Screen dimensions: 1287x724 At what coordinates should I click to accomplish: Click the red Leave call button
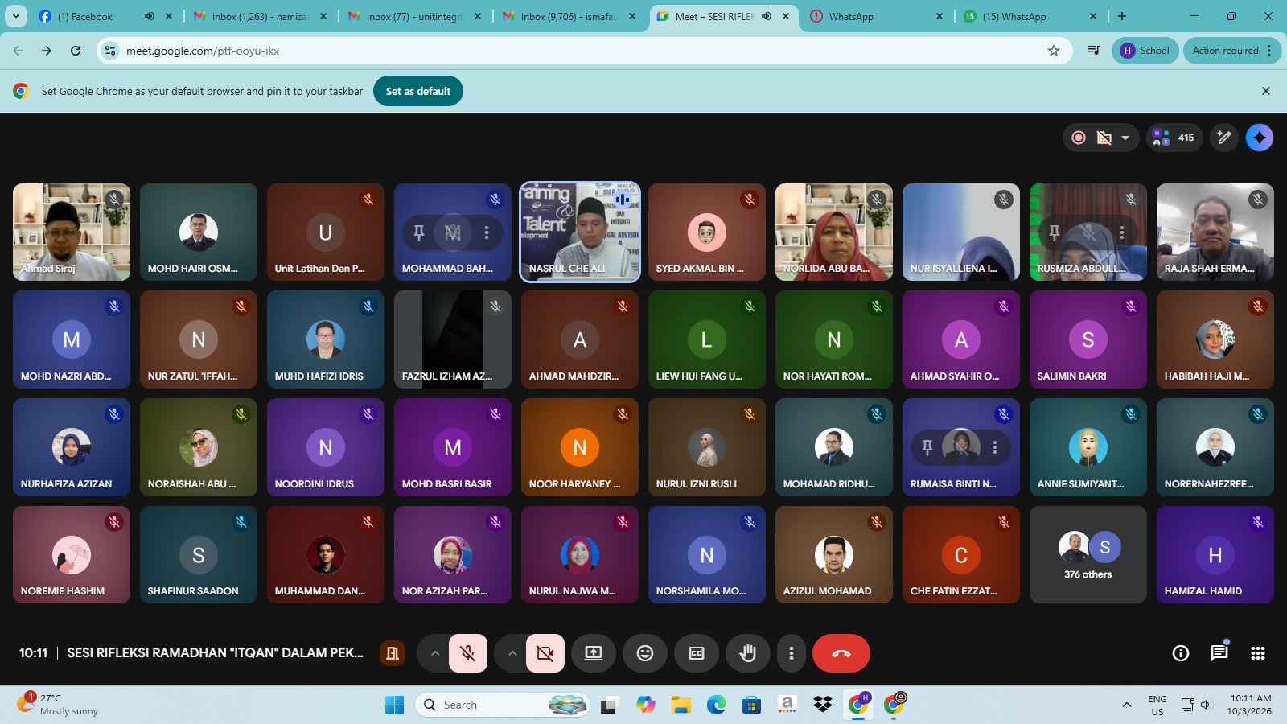(x=841, y=653)
